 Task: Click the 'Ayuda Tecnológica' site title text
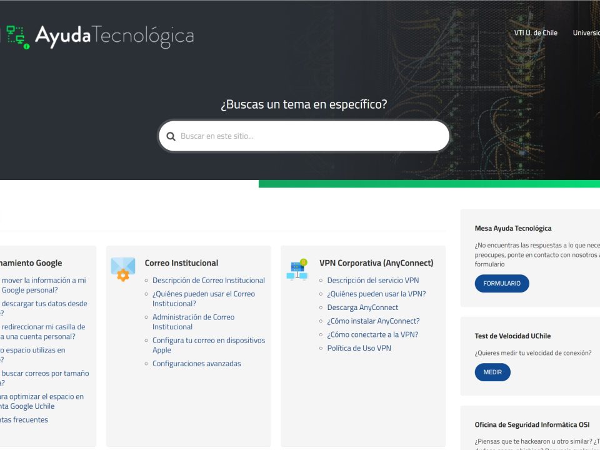tap(114, 36)
